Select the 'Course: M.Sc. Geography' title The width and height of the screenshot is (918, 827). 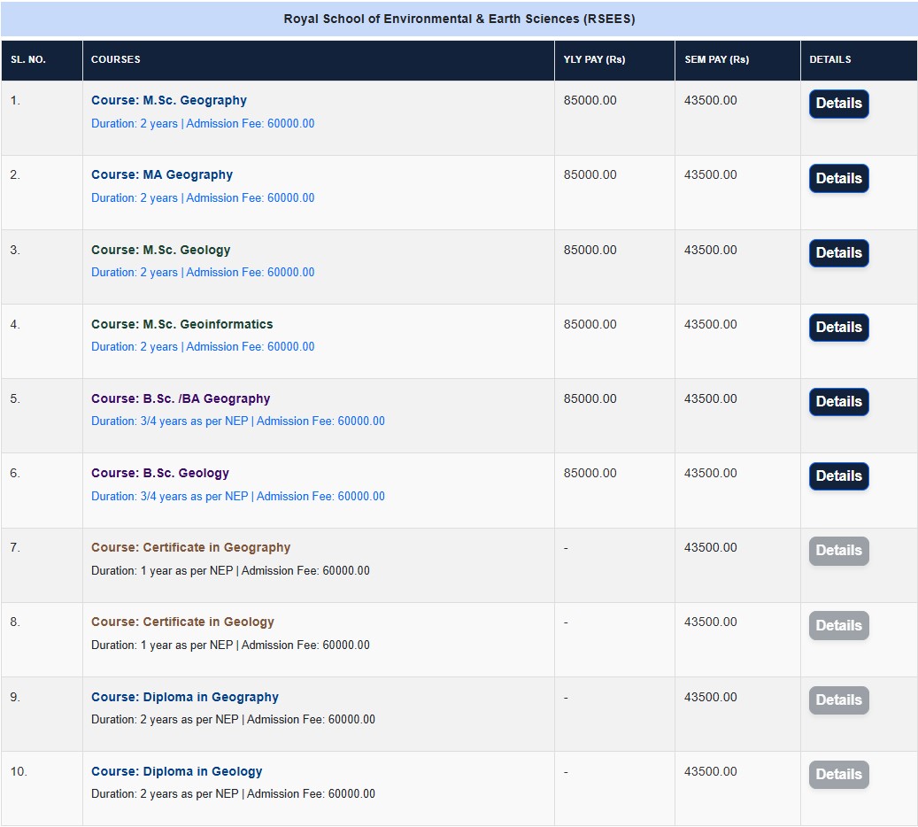tap(168, 100)
